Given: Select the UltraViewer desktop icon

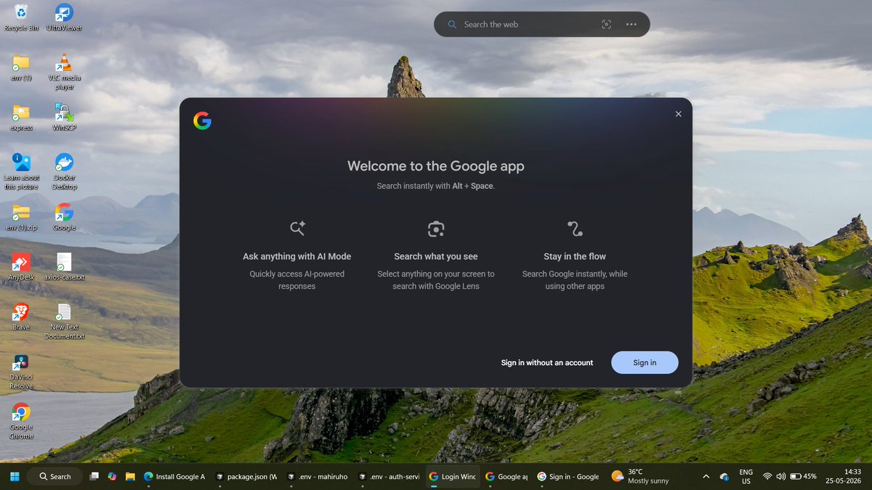Looking at the screenshot, I should coord(64,17).
